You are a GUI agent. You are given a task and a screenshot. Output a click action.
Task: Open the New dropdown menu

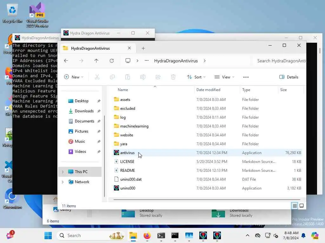point(74,77)
